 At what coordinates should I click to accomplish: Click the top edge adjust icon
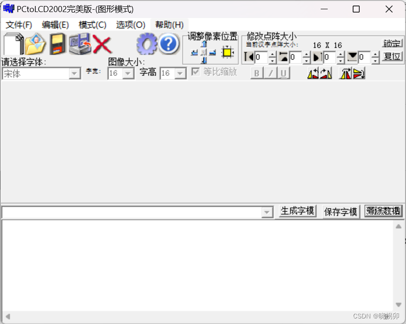tap(284, 57)
